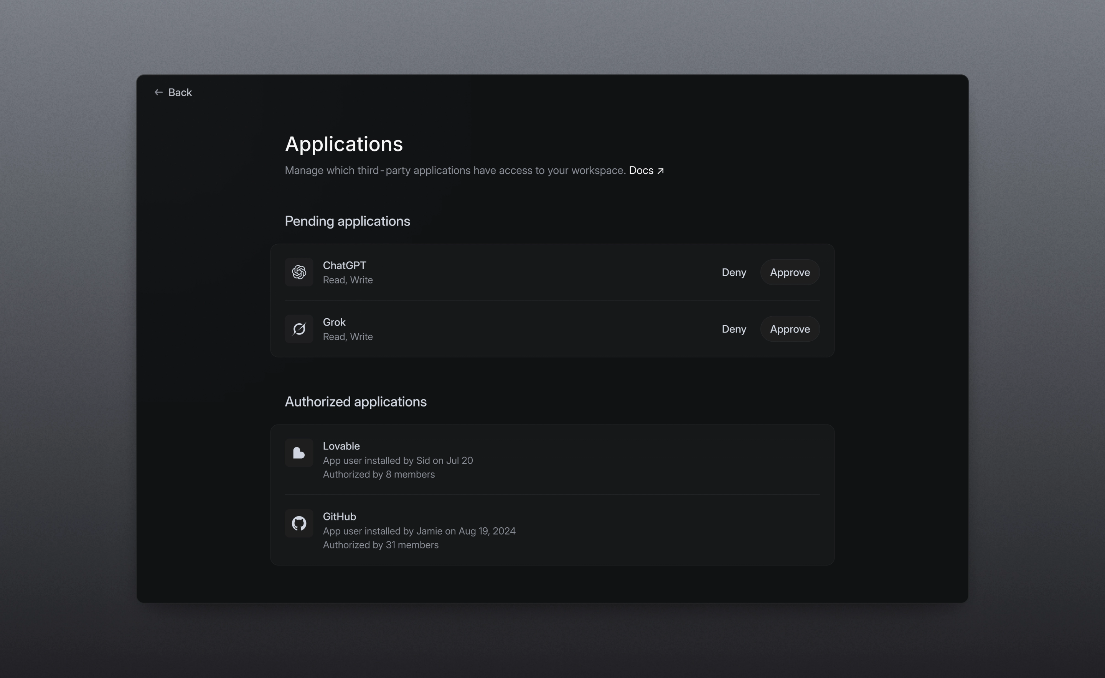1105x678 pixels.
Task: Click ChatGPT's Read, Write permissions
Action: click(348, 280)
